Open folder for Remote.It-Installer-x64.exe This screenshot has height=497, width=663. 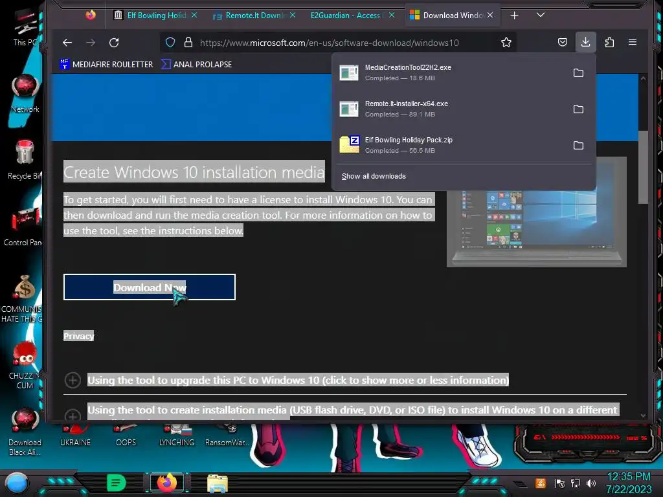[x=578, y=109]
